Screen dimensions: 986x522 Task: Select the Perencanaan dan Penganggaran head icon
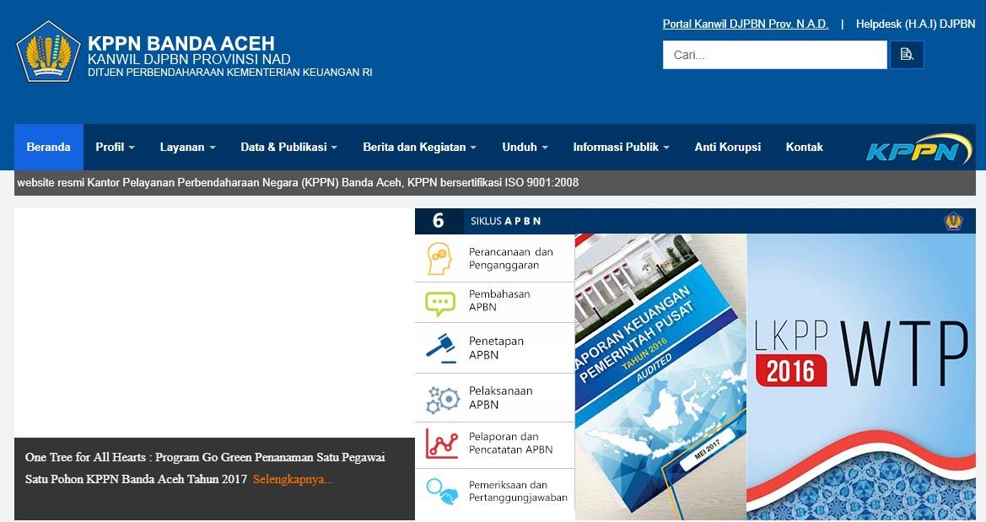pyautogui.click(x=439, y=258)
